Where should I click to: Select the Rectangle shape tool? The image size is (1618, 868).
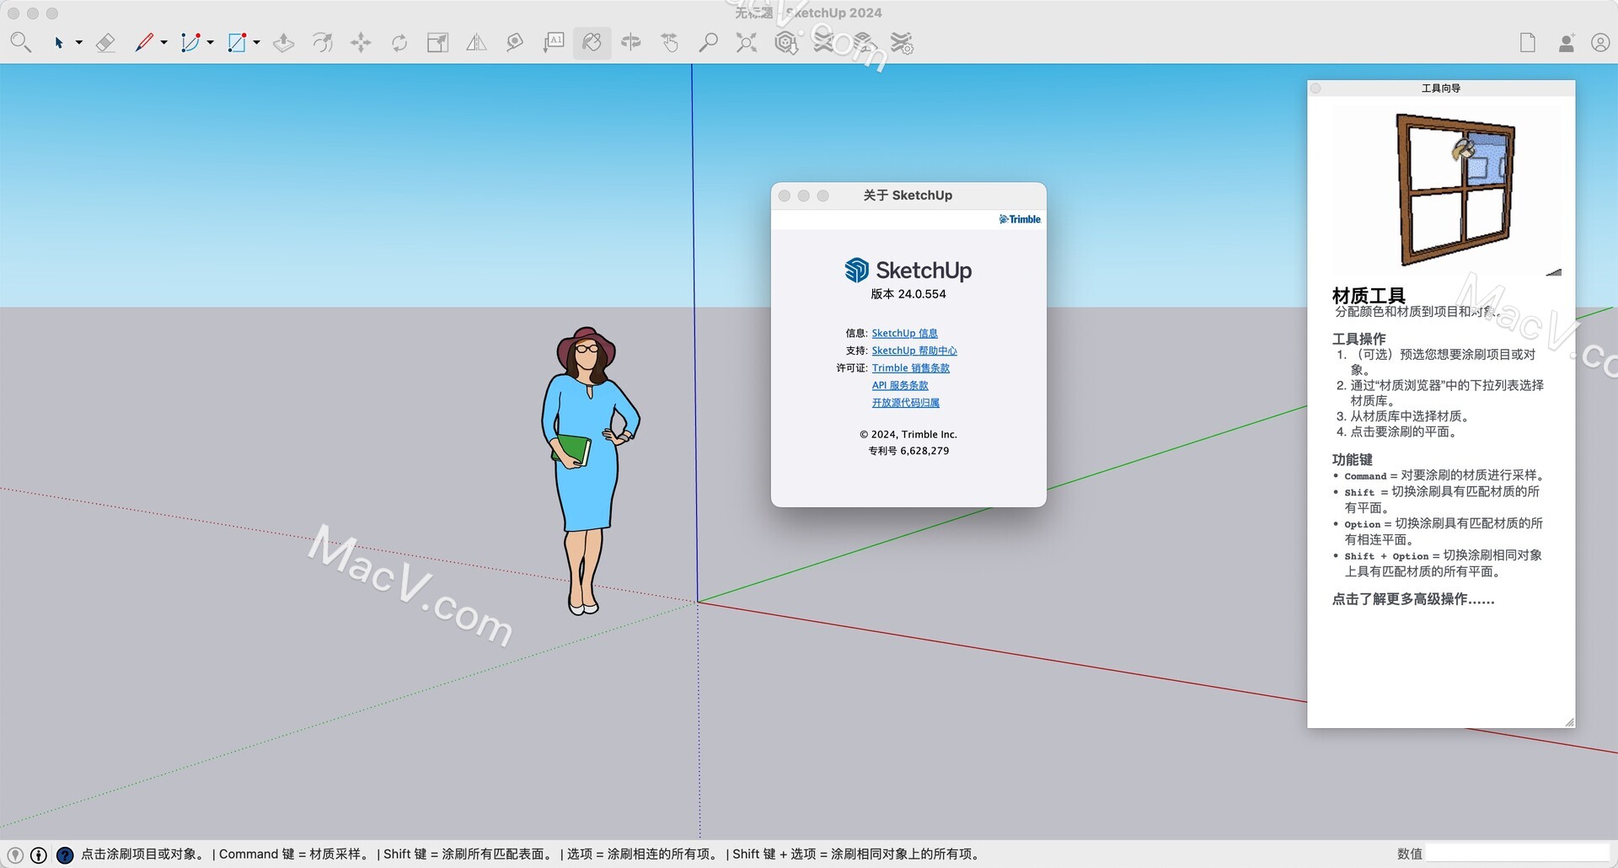click(x=237, y=42)
